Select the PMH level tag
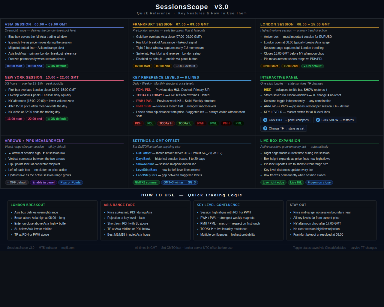 226,123
